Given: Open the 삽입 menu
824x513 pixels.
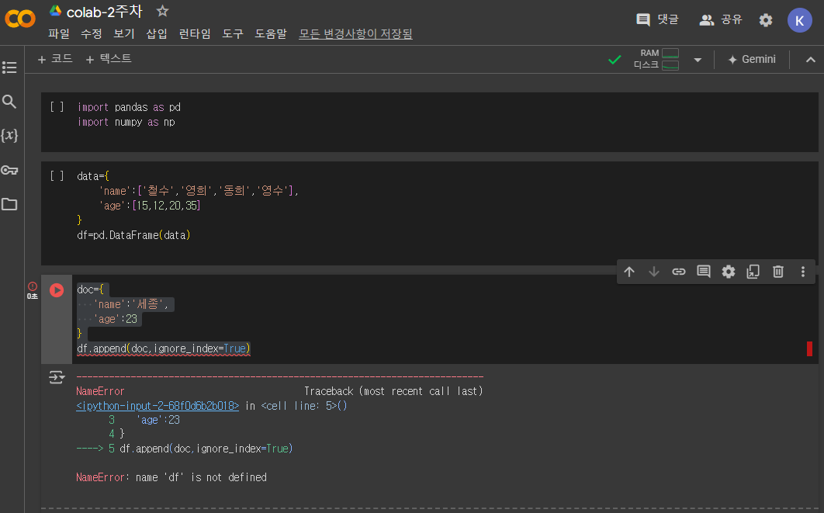Looking at the screenshot, I should point(157,33).
